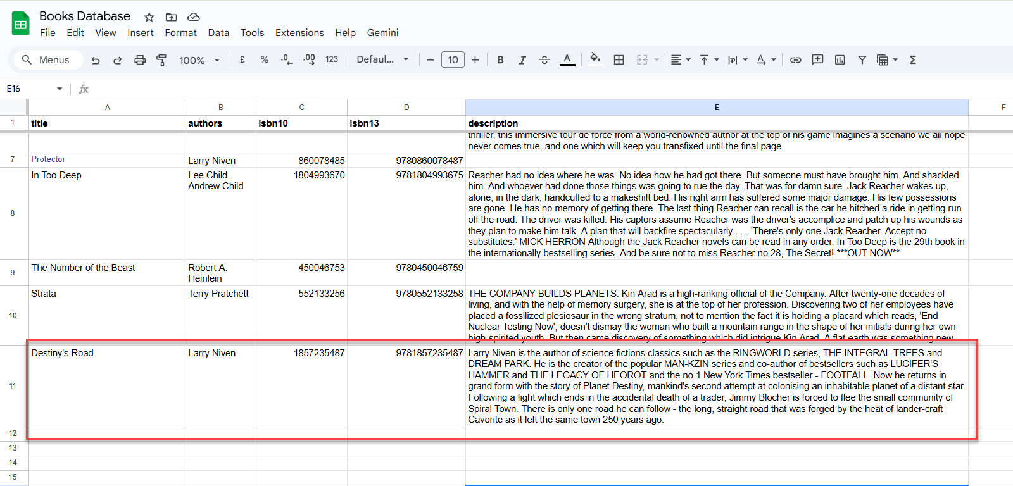Click the Undo icon in toolbar

(x=96, y=60)
